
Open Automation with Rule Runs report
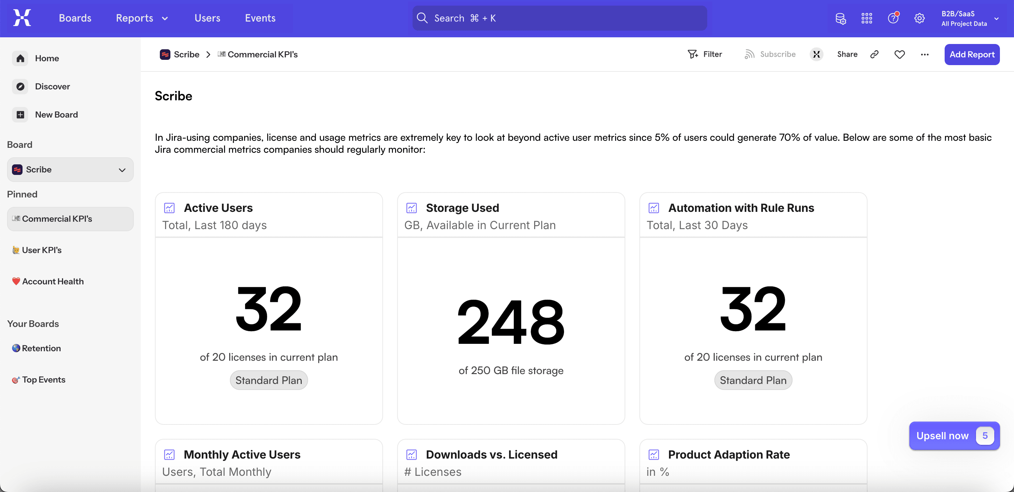click(741, 208)
